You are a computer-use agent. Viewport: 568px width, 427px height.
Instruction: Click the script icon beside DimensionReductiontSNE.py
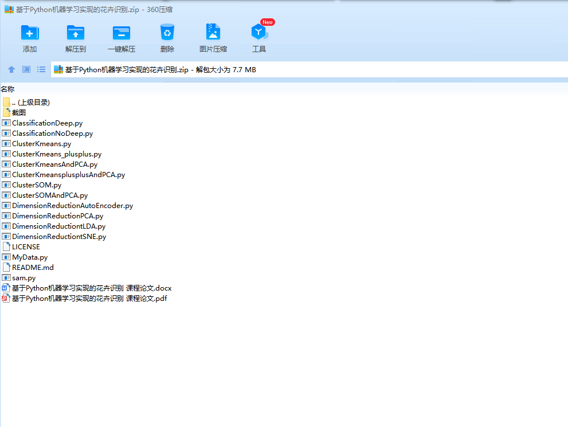(6, 237)
